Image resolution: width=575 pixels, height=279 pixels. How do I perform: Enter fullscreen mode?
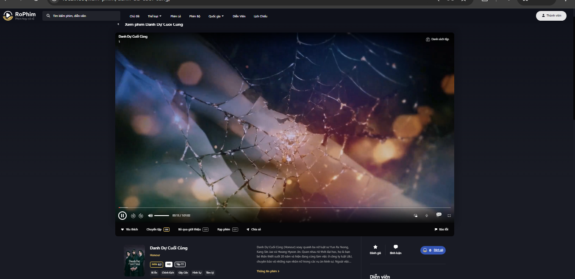(449, 216)
